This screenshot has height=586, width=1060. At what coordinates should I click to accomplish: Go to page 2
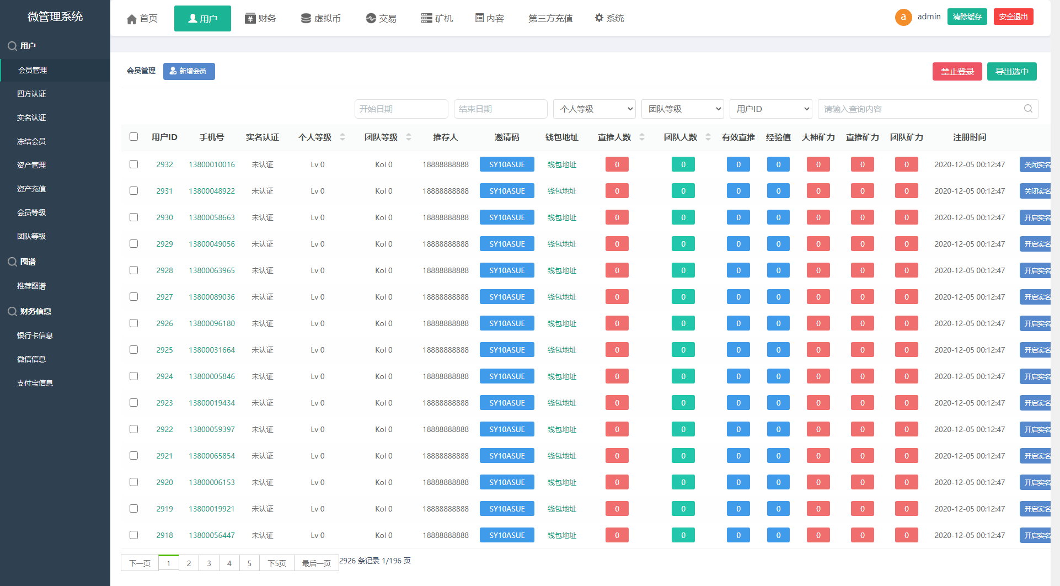pyautogui.click(x=189, y=563)
